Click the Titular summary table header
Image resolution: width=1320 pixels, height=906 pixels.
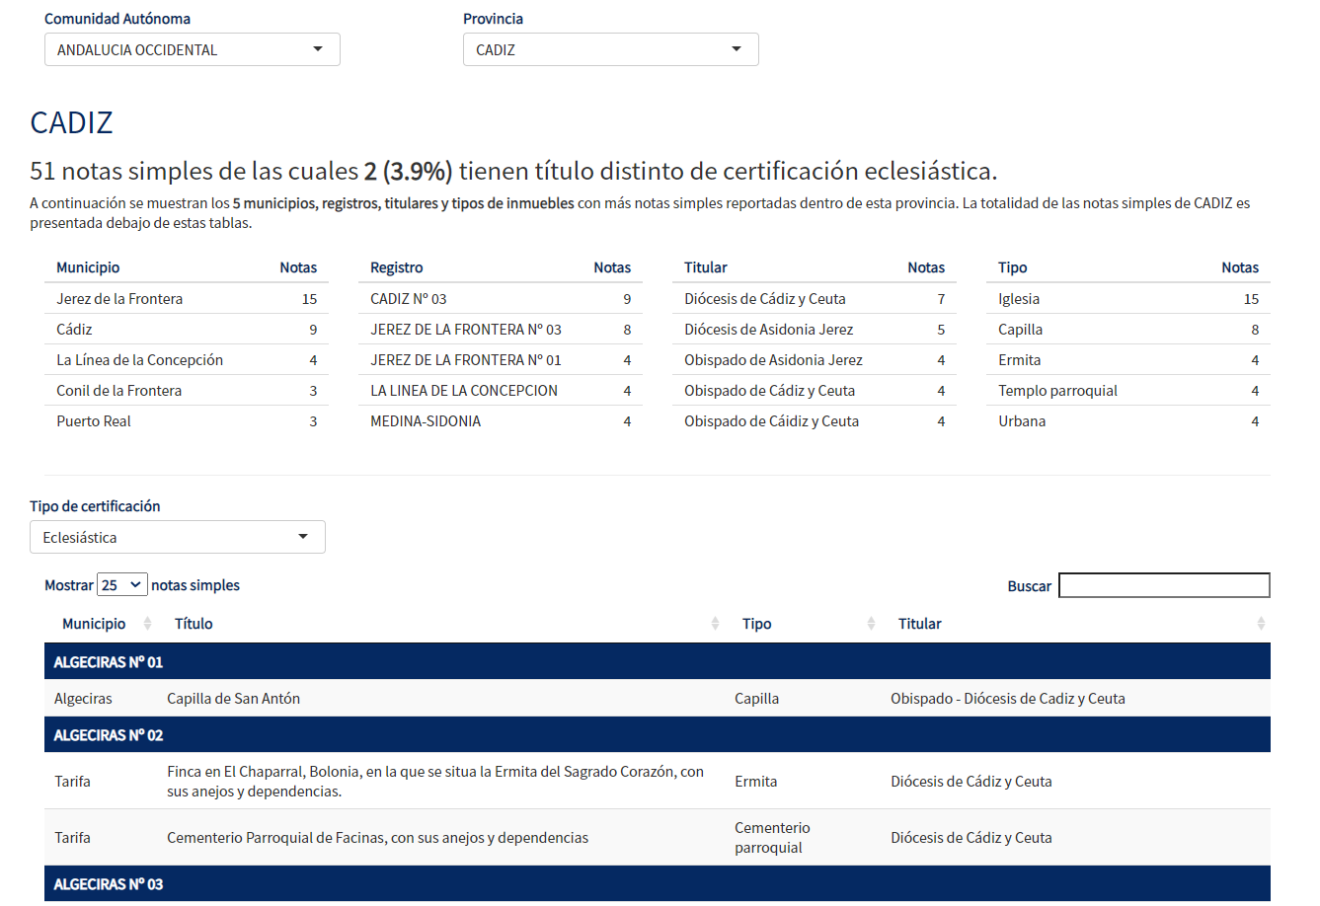(x=706, y=266)
